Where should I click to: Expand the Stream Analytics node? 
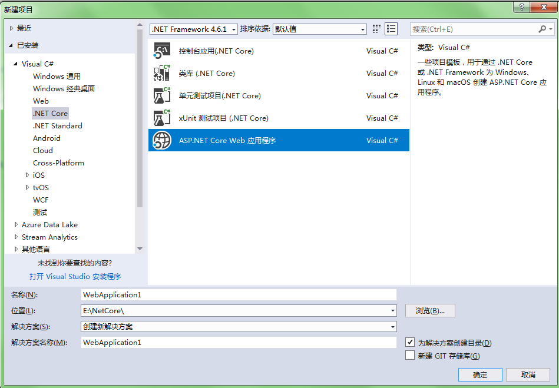[16, 237]
